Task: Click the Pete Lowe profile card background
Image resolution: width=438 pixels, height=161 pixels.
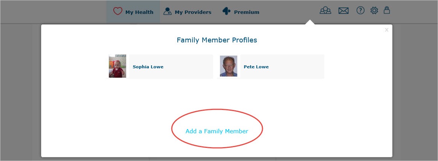Action: pyautogui.click(x=270, y=66)
